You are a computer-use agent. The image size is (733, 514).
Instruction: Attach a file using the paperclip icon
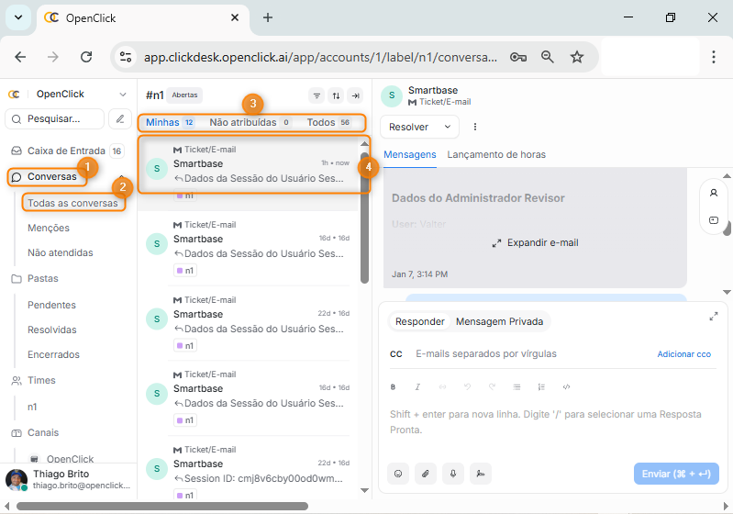425,474
